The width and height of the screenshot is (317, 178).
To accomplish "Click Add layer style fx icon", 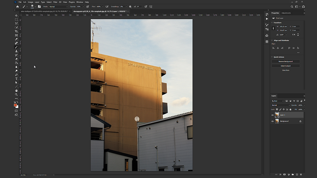I will pyautogui.click(x=280, y=175).
